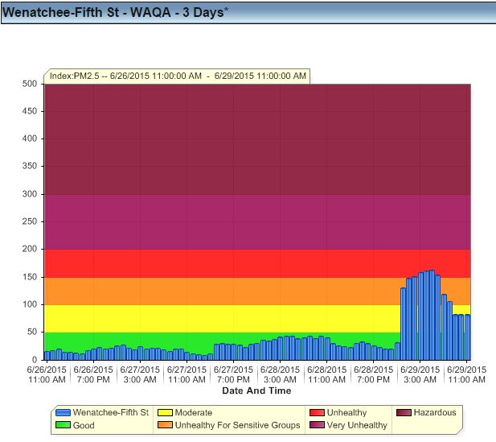Select the 'Good' legend label
The image size is (496, 442).
pos(84,425)
